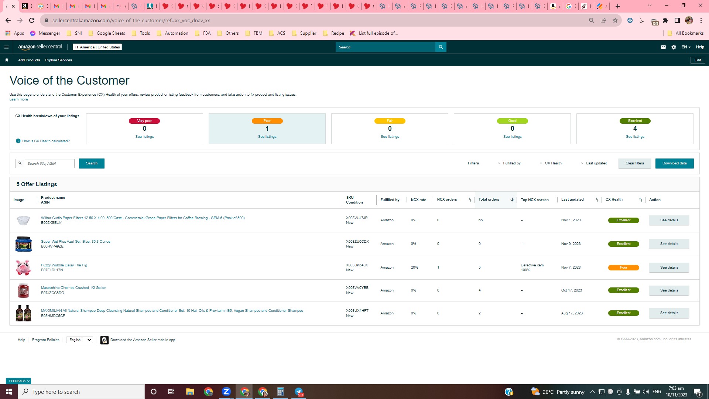Open the Chrome three-dot menu
The height and width of the screenshot is (399, 709).
[701, 20]
